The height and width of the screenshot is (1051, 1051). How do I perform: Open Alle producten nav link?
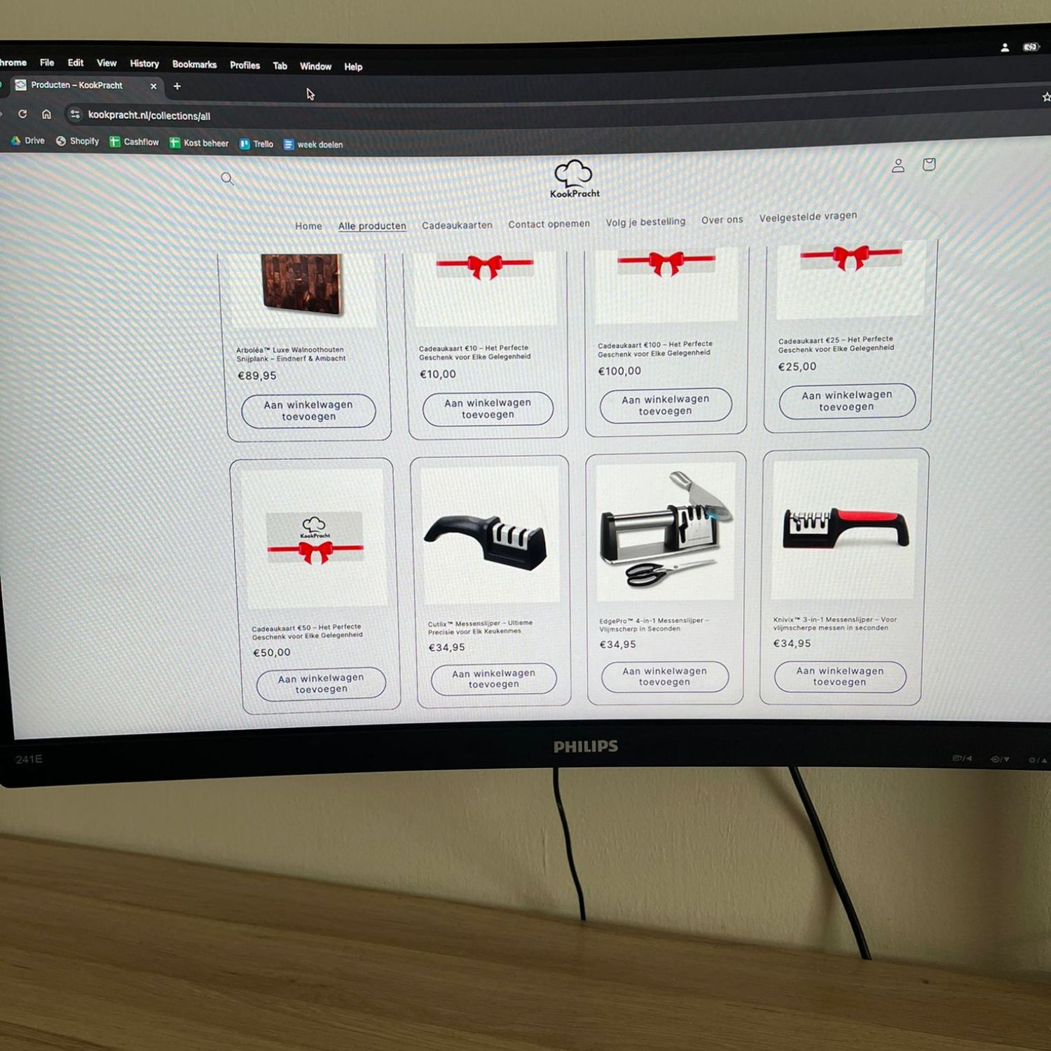tap(372, 226)
